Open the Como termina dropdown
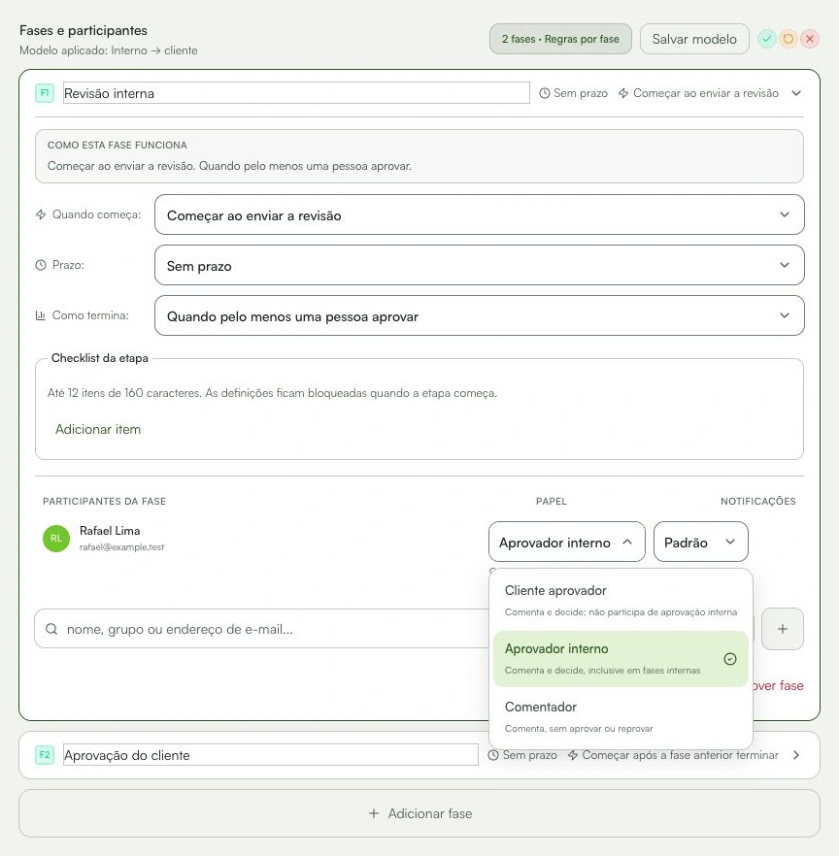The height and width of the screenshot is (856, 839). tap(479, 315)
